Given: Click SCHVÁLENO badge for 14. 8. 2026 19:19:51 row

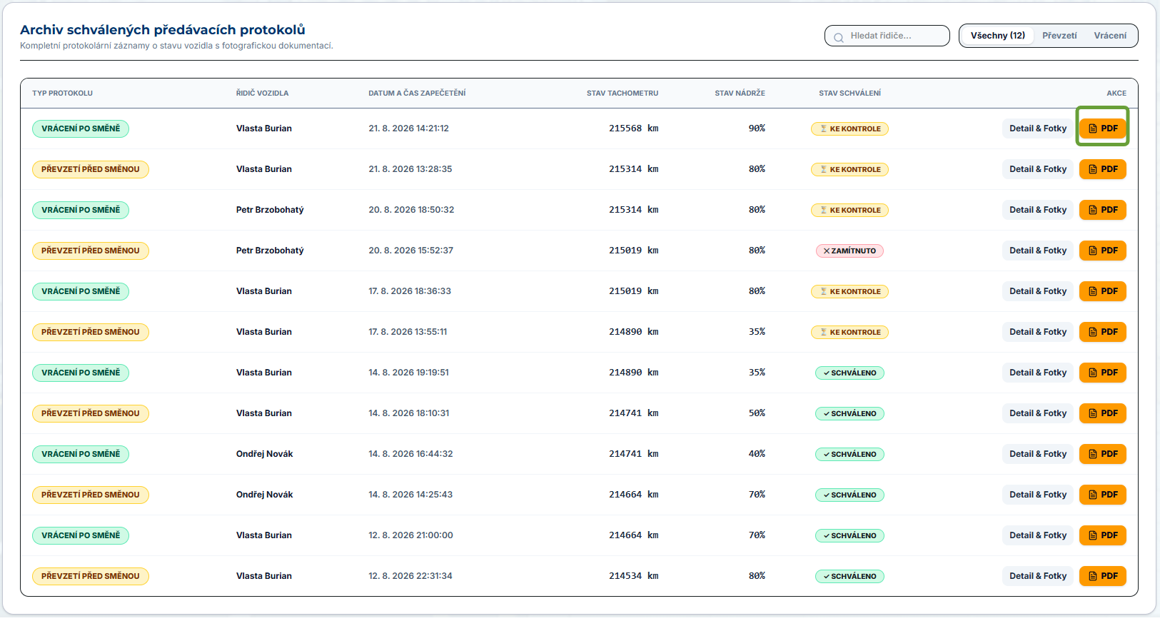Looking at the screenshot, I should [x=849, y=373].
